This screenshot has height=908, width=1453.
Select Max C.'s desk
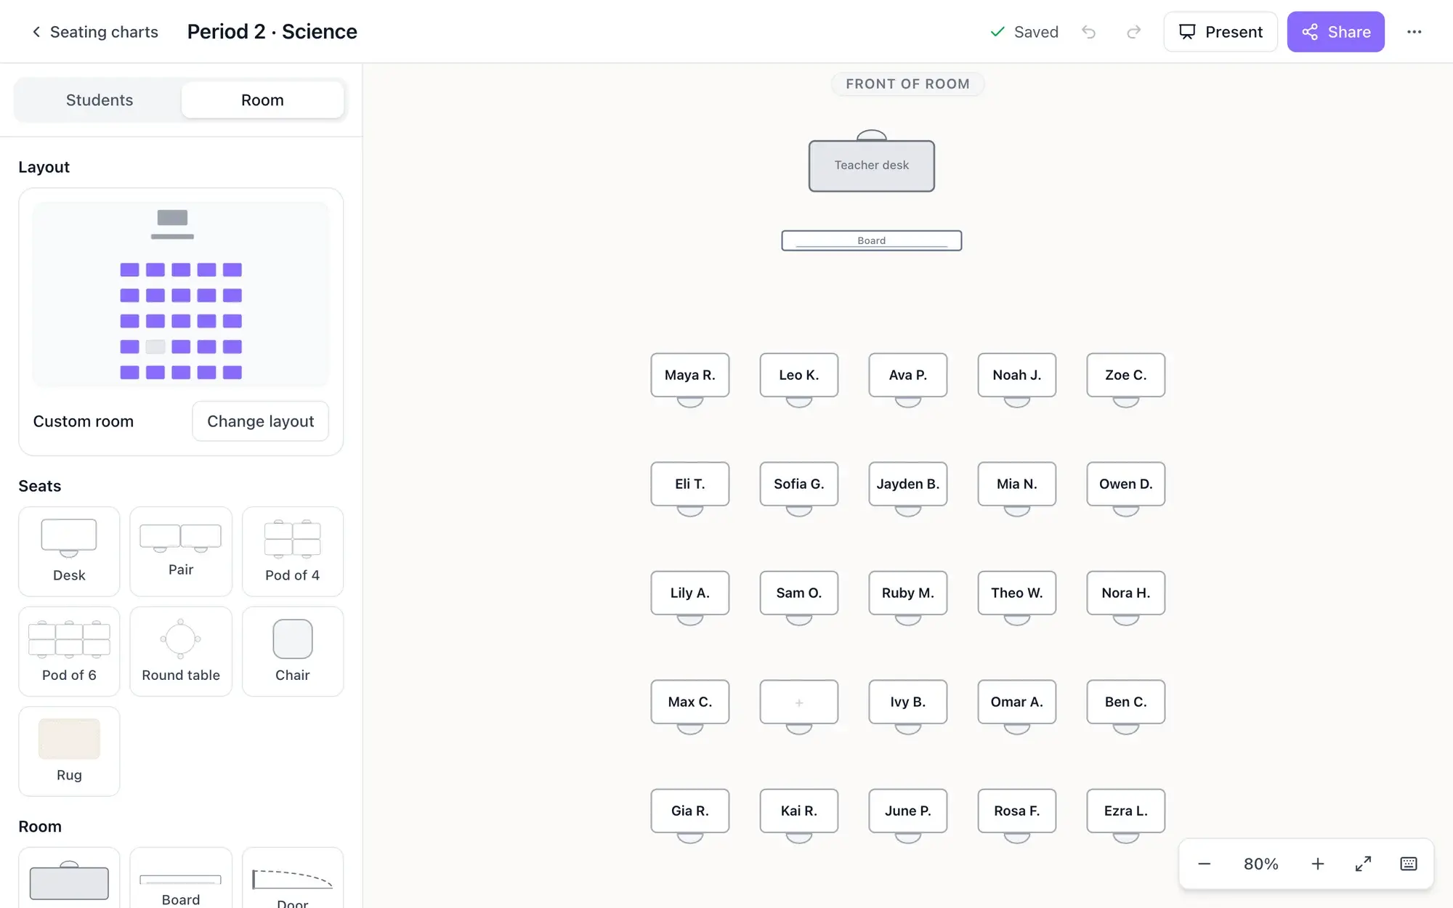coord(690,702)
